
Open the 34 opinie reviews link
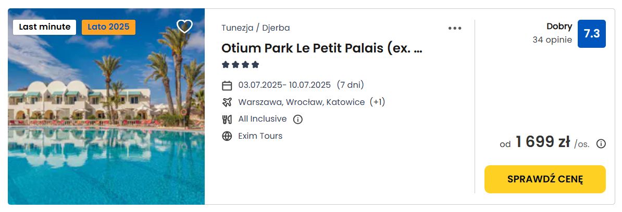click(x=552, y=40)
